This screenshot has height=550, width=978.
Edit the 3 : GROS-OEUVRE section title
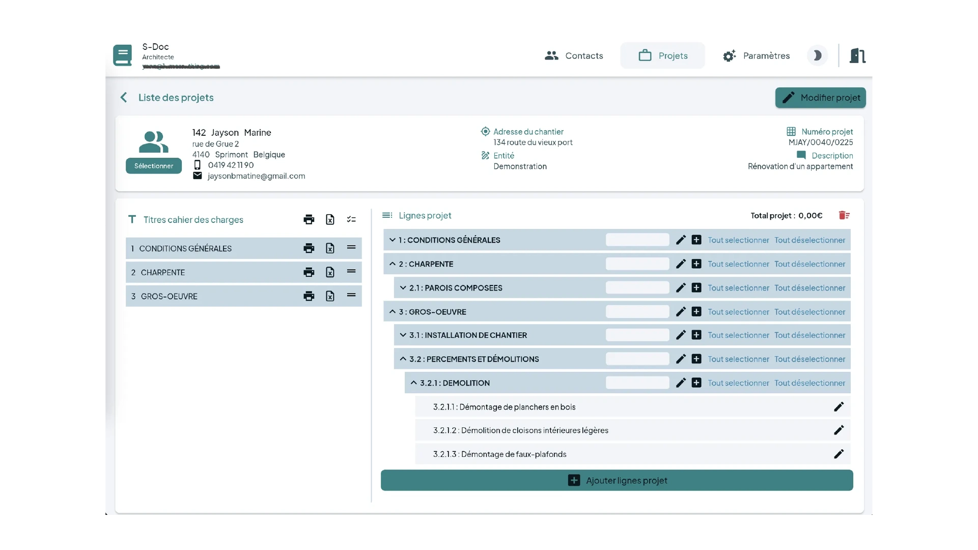tap(681, 312)
